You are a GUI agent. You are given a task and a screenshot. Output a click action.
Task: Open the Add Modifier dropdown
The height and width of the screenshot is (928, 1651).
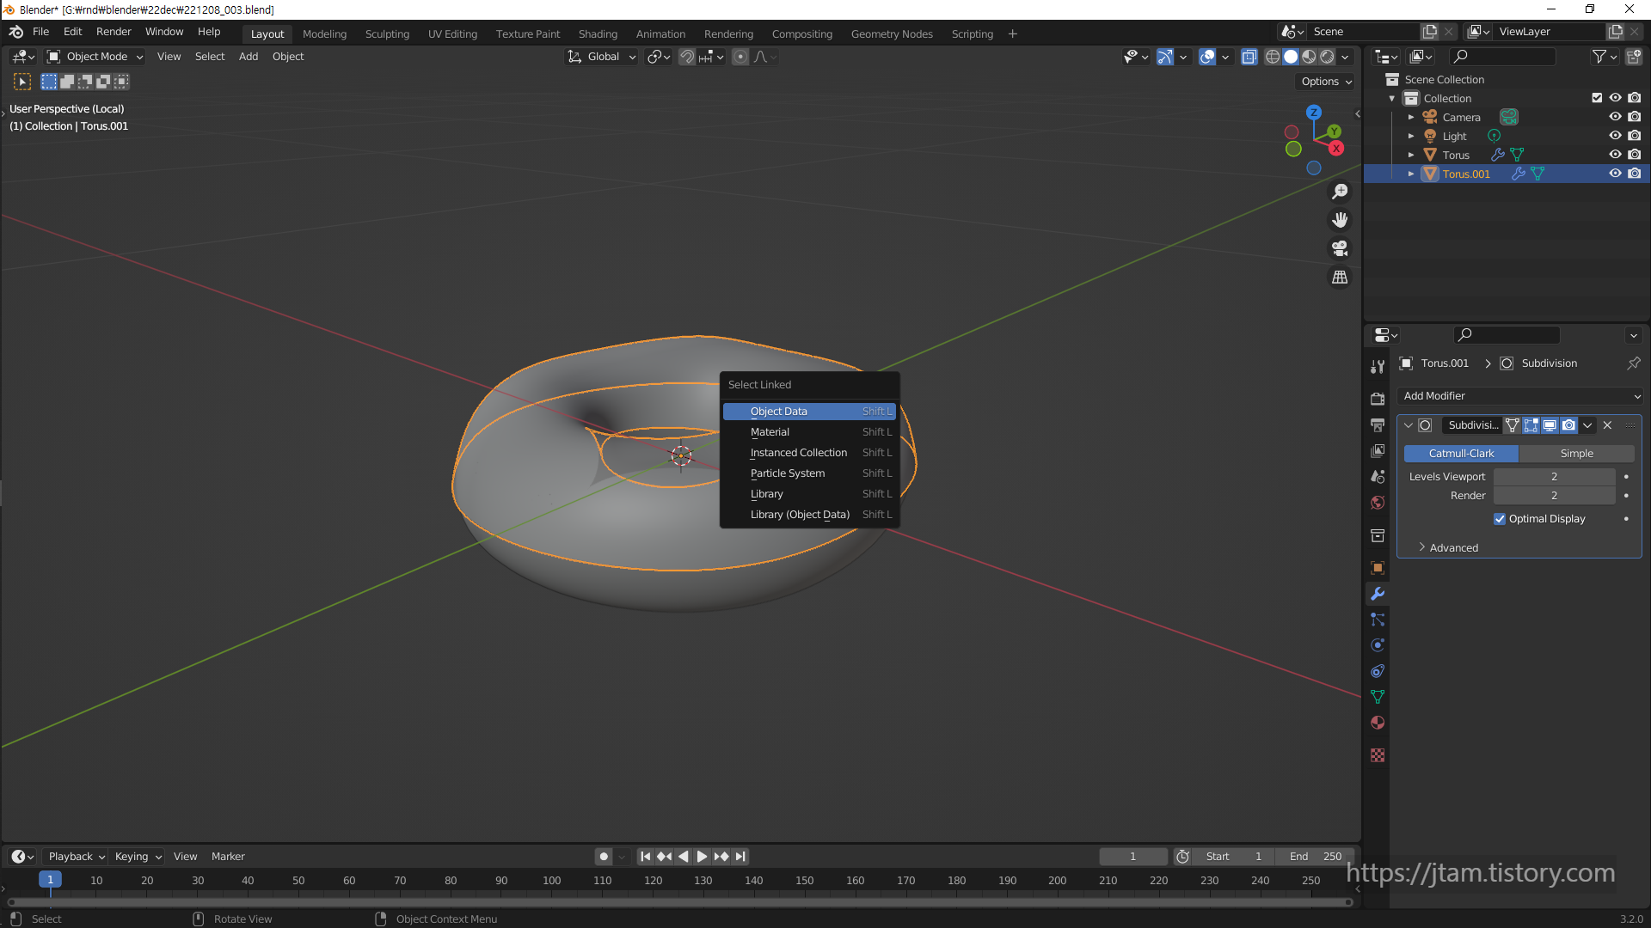(x=1520, y=396)
